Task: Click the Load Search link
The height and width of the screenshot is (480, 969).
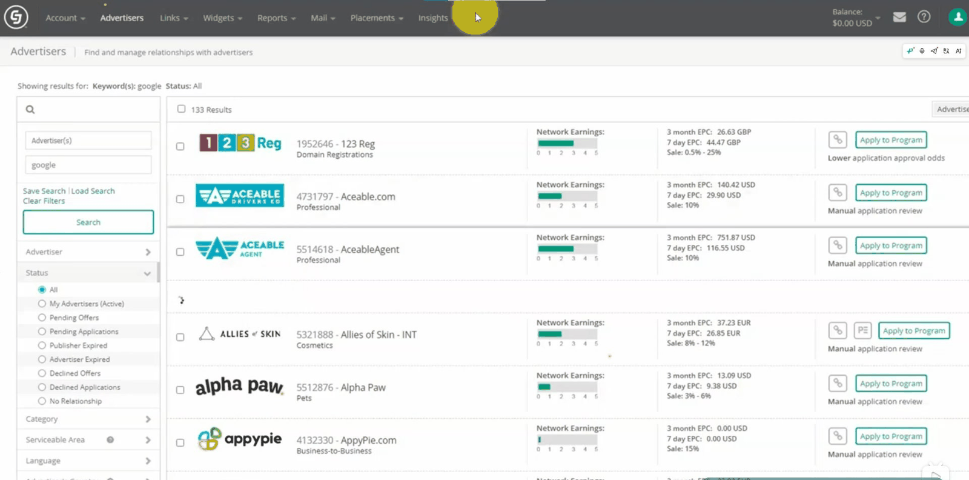Action: pyautogui.click(x=93, y=191)
